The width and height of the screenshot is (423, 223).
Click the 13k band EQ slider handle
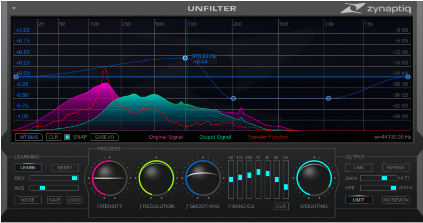pos(286,187)
